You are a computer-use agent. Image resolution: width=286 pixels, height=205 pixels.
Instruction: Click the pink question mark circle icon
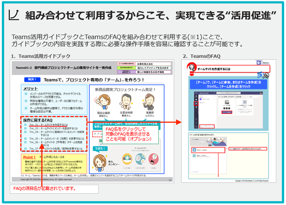(x=154, y=159)
